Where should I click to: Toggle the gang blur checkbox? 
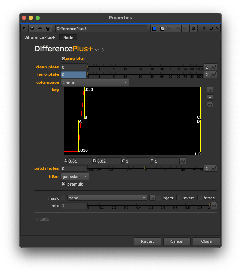(x=63, y=58)
